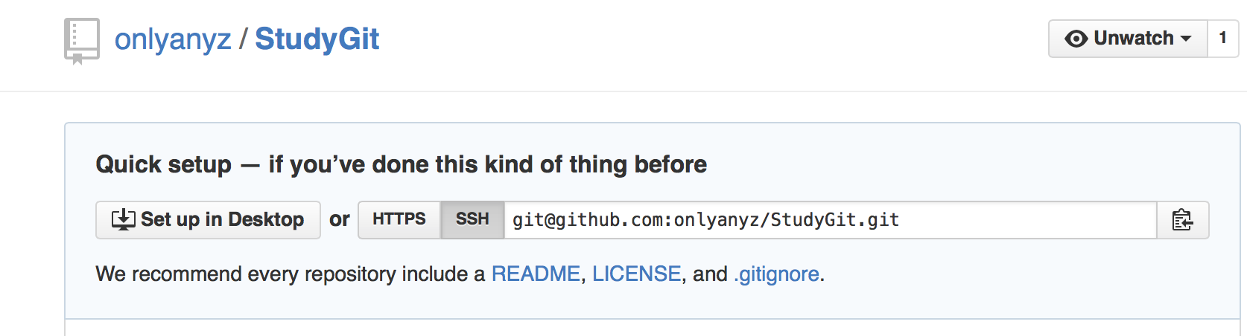Click the repository book icon
The height and width of the screenshot is (336, 1247).
click(81, 40)
